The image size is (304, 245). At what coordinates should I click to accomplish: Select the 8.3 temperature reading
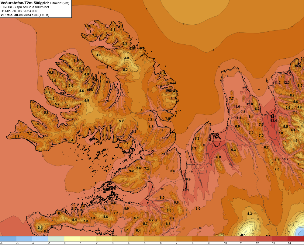pyautogui.click(x=193, y=148)
